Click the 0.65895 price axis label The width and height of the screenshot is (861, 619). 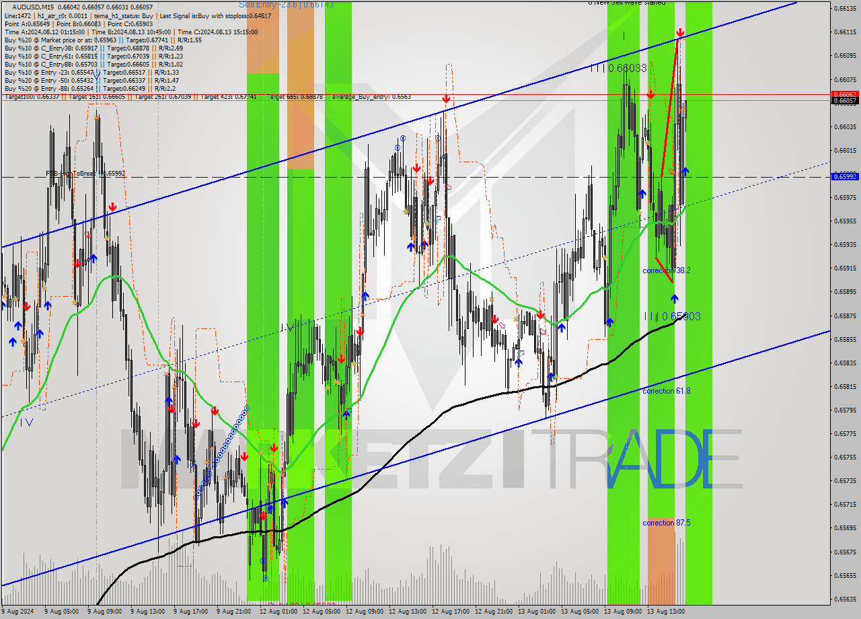(x=845, y=291)
